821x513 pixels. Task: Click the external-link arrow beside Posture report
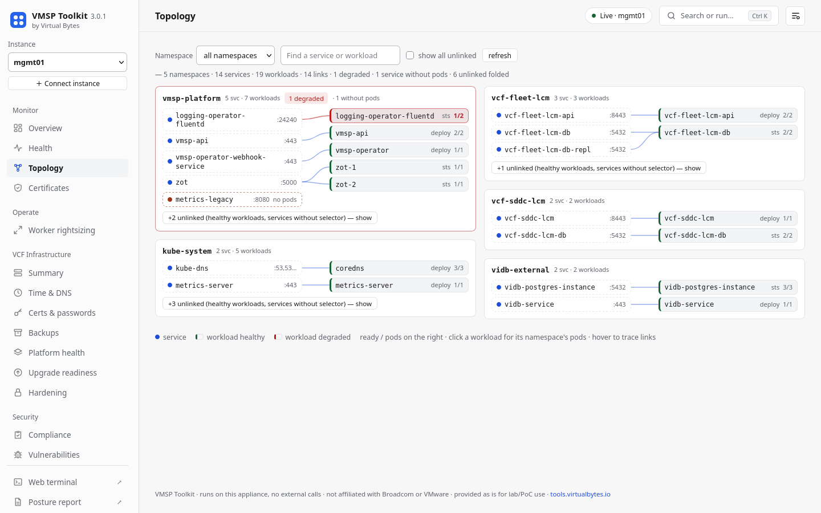click(119, 502)
